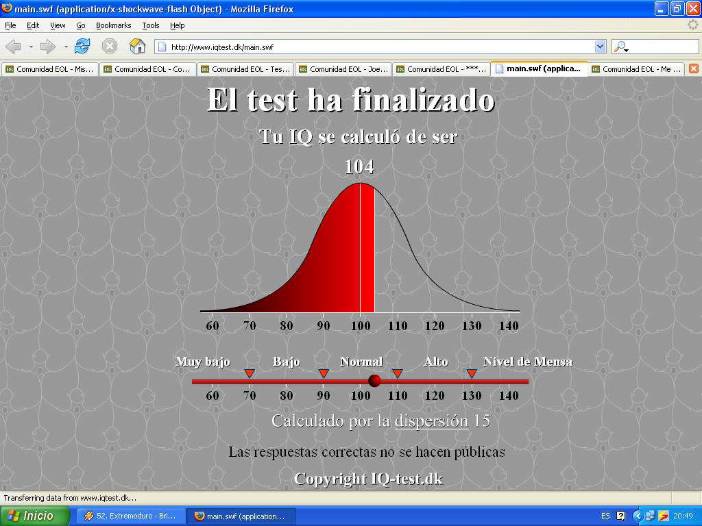This screenshot has height=526, width=702.
Task: Click the system clock showing 20:49
Action: click(x=683, y=516)
